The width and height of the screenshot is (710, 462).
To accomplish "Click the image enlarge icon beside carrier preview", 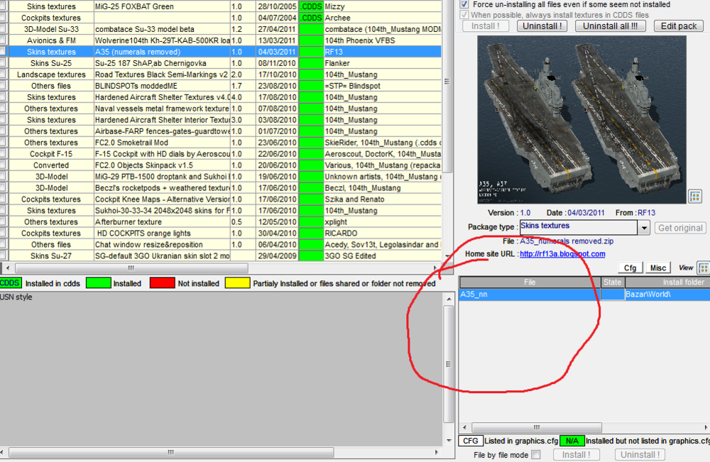I will 695,197.
